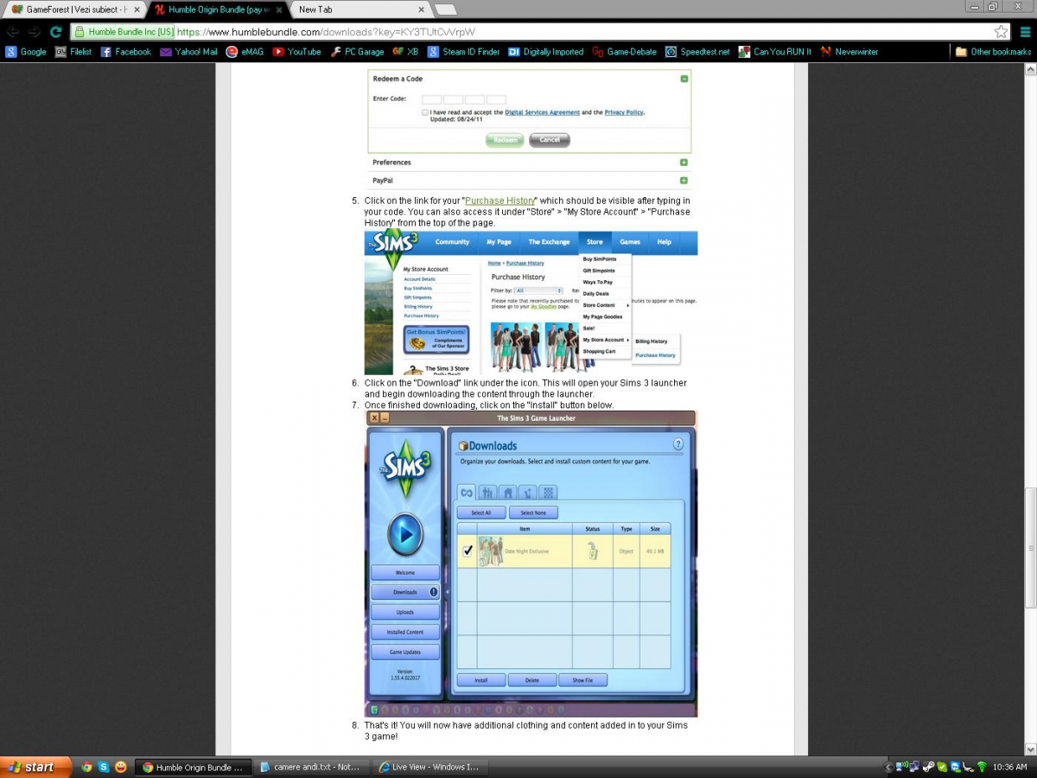Open the My Store Account submenu entry
Screen dimensions: 1037x778
click(605, 340)
